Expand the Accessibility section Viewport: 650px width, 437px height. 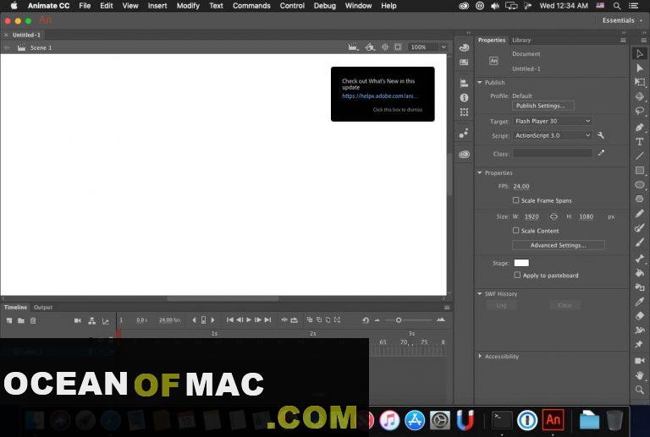pos(480,357)
